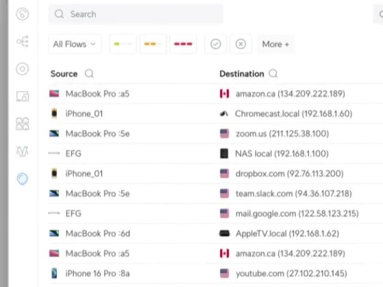Click the Apple TV device icon

coord(224,234)
